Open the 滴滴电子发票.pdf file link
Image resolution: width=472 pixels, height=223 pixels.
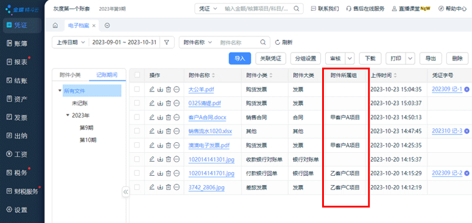coord(209,145)
